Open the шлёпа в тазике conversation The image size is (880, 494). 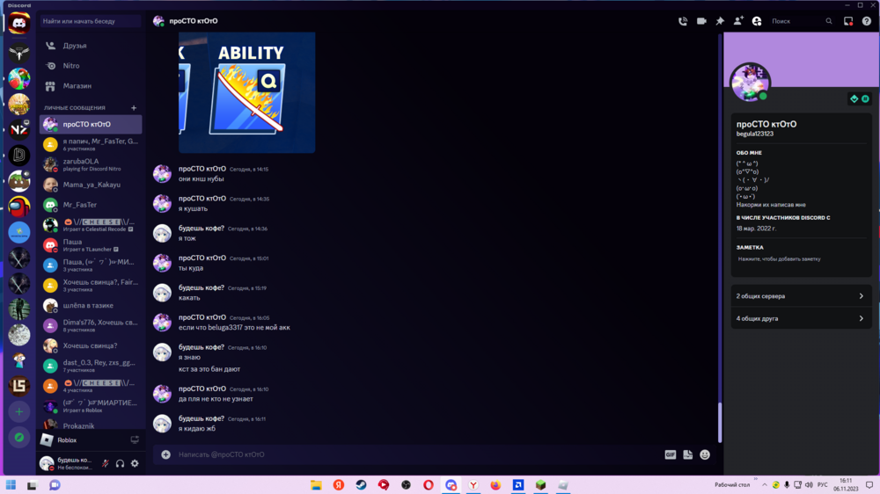coord(91,306)
